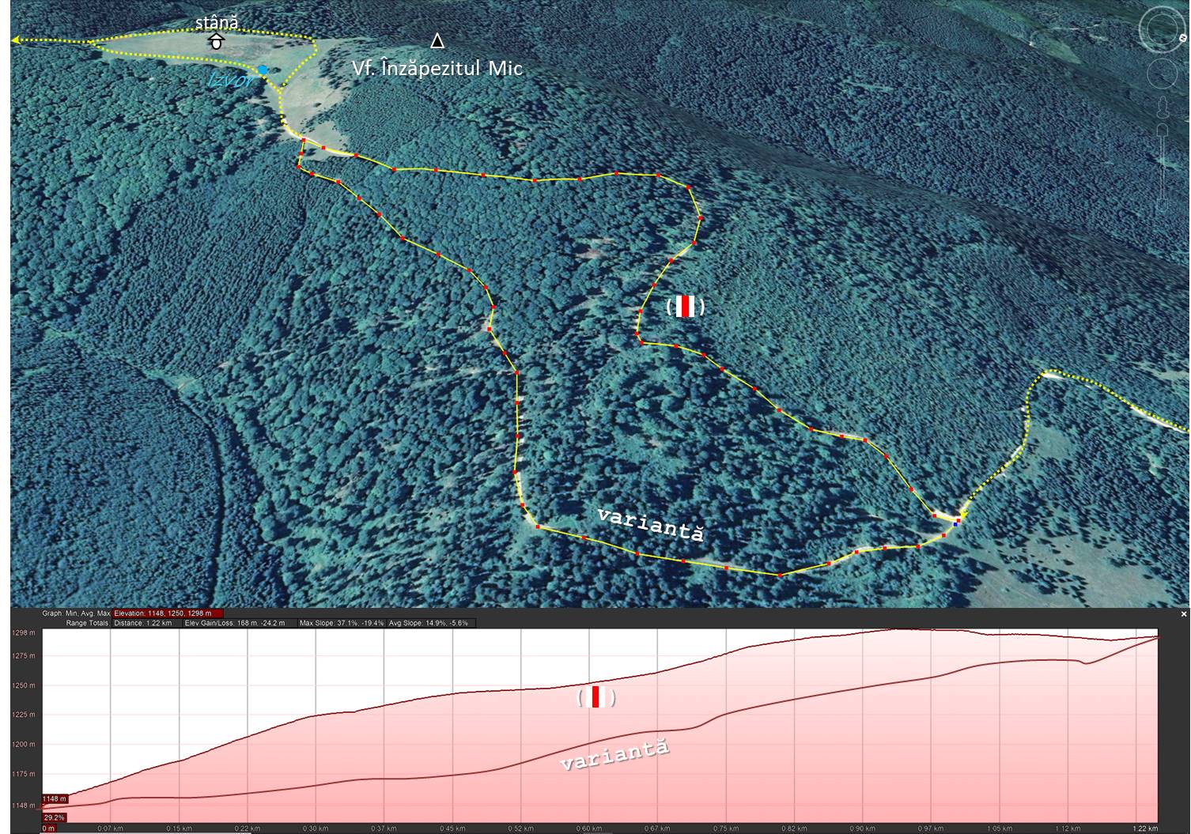Click the Distance 1.22 km range total
This screenshot has height=834, width=1191.
144,623
